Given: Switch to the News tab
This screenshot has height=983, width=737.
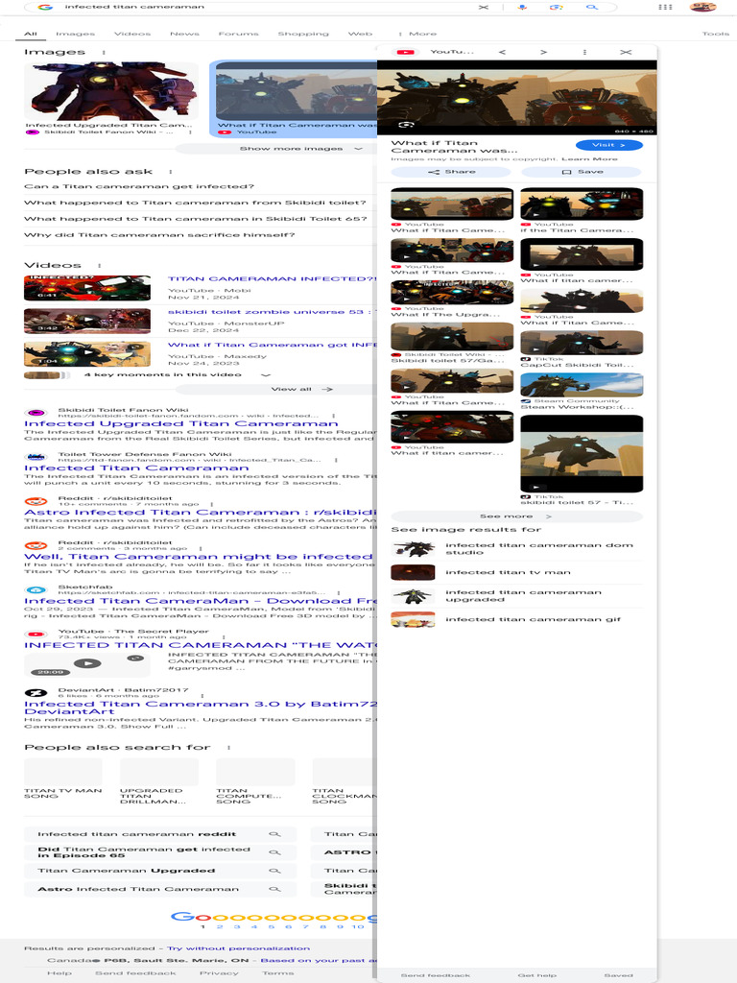Looking at the screenshot, I should pos(184,34).
